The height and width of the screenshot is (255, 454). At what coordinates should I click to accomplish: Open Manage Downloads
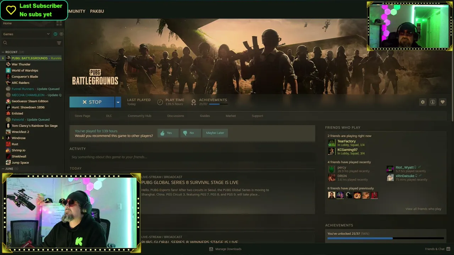coord(225,249)
